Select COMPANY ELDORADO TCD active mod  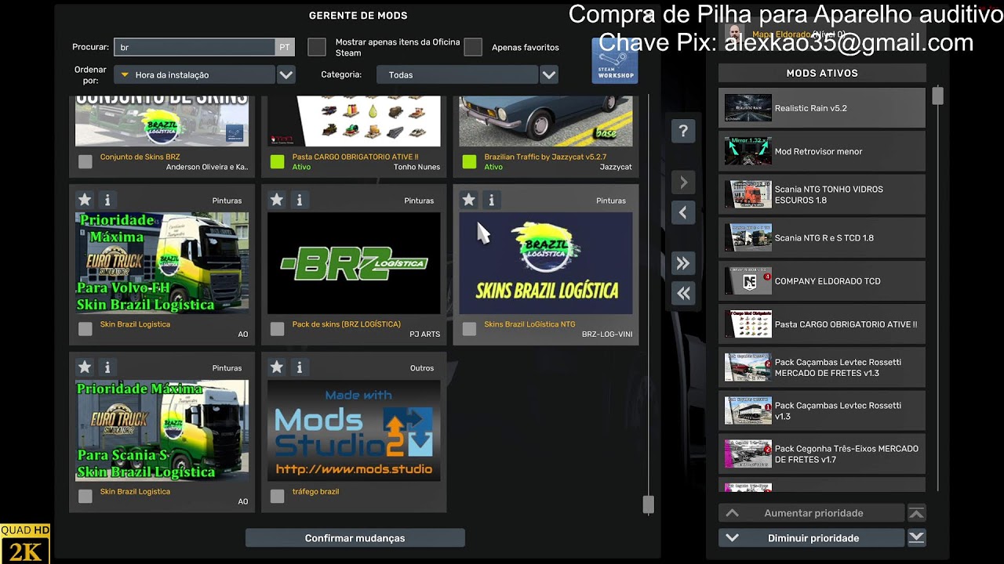click(x=822, y=280)
